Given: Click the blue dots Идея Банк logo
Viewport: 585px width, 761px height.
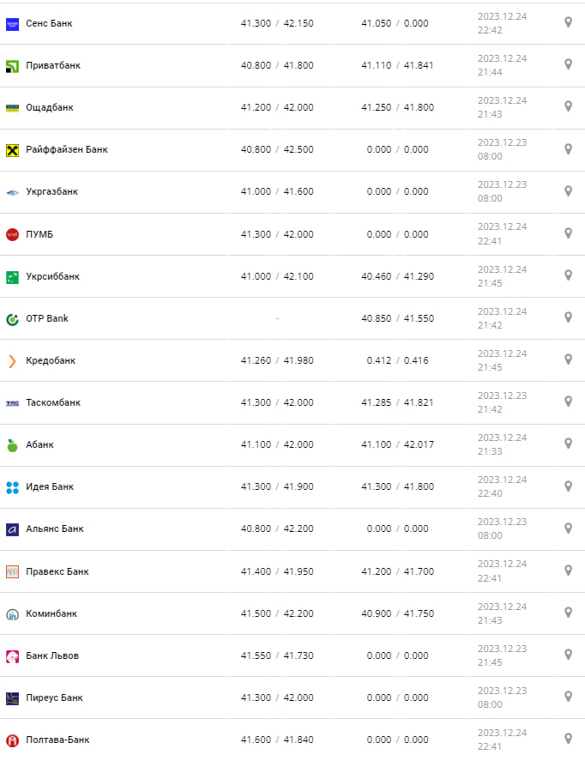Looking at the screenshot, I should (x=12, y=487).
